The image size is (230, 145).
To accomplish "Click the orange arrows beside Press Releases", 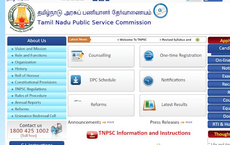I will [182, 122].
